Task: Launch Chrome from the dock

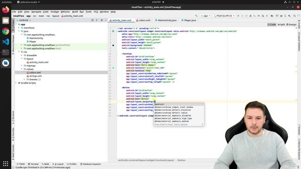Action: 6,31
